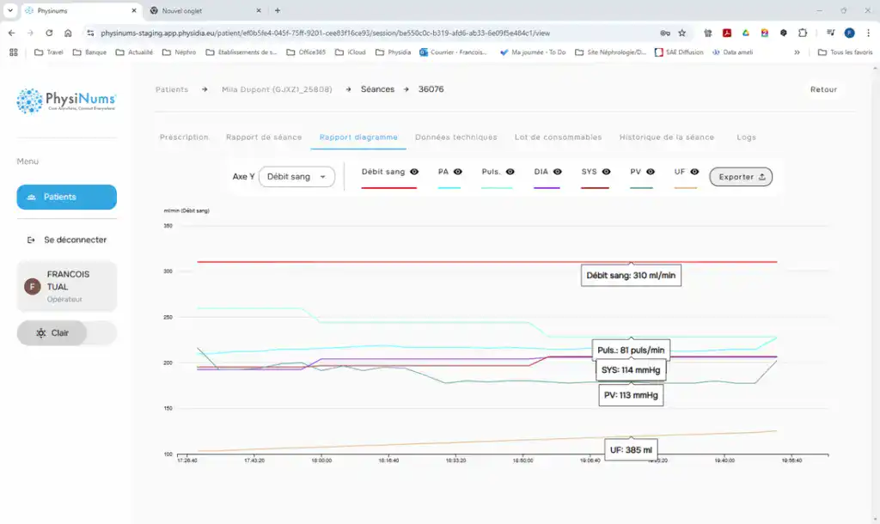Image resolution: width=880 pixels, height=524 pixels.
Task: Open the tab search dropdown arrow
Action: pos(9,10)
